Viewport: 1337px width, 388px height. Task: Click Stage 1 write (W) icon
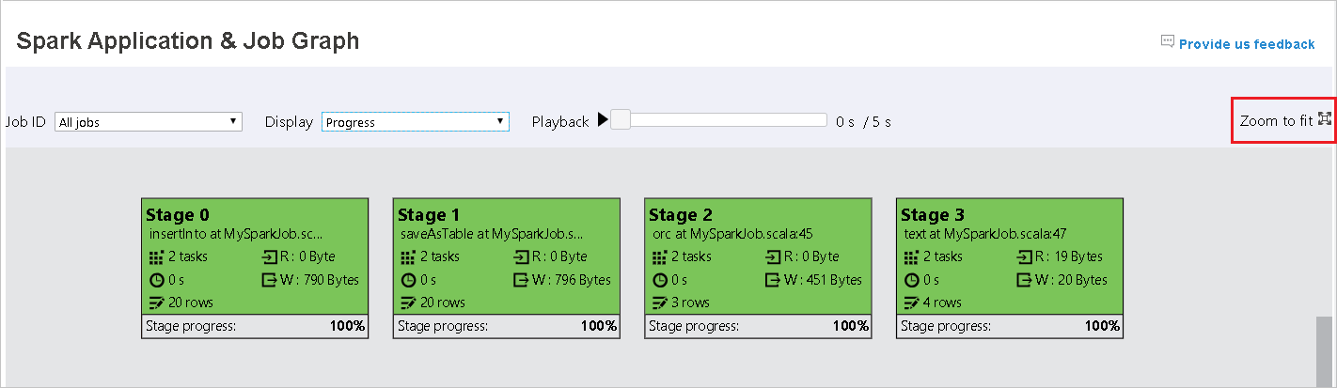[520, 280]
